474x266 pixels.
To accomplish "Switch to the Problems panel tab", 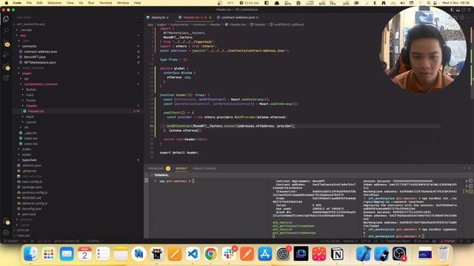I will 156,168.
